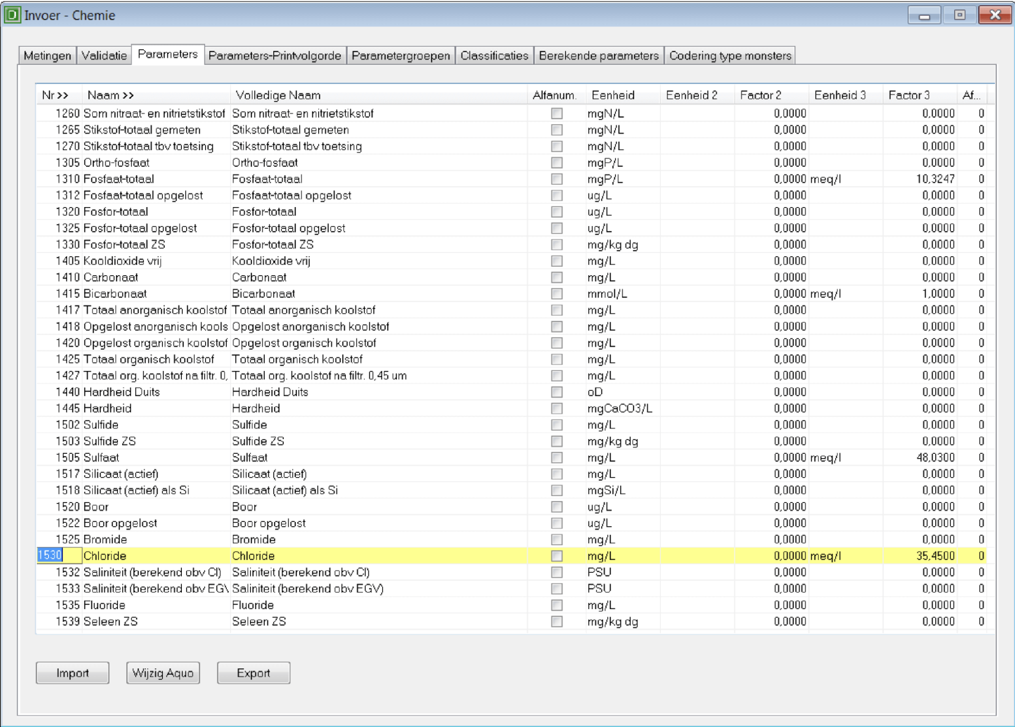Screen dimensions: 1015x727
Task: Select row 1417 Totaal anorganisch koolstof
Action: point(511,310)
